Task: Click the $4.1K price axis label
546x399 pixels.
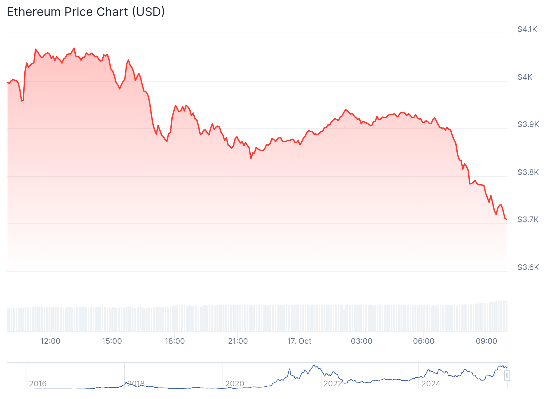Action: pyautogui.click(x=527, y=29)
